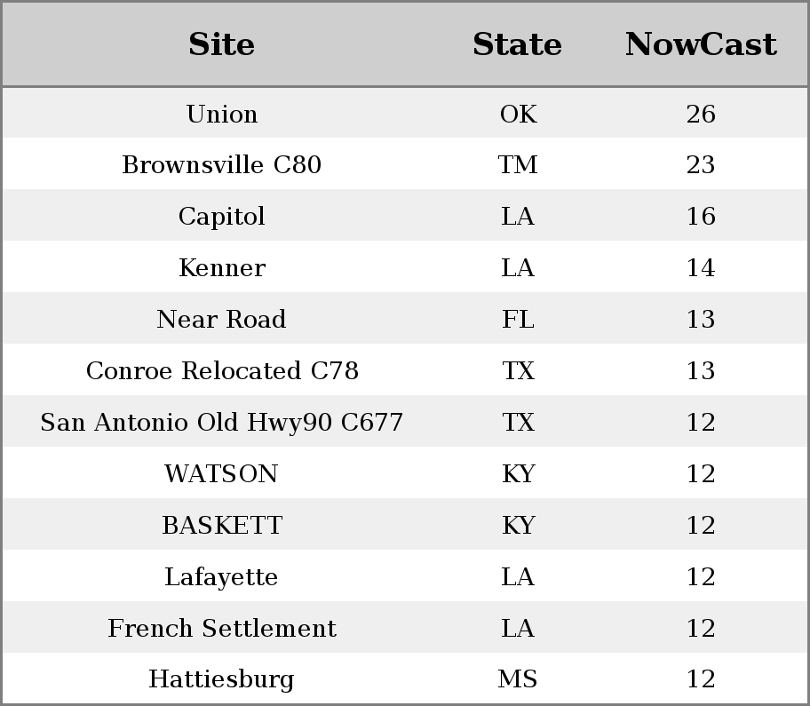The width and height of the screenshot is (810, 706).
Task: Select Conroe Relocated C78 row
Action: tap(405, 370)
